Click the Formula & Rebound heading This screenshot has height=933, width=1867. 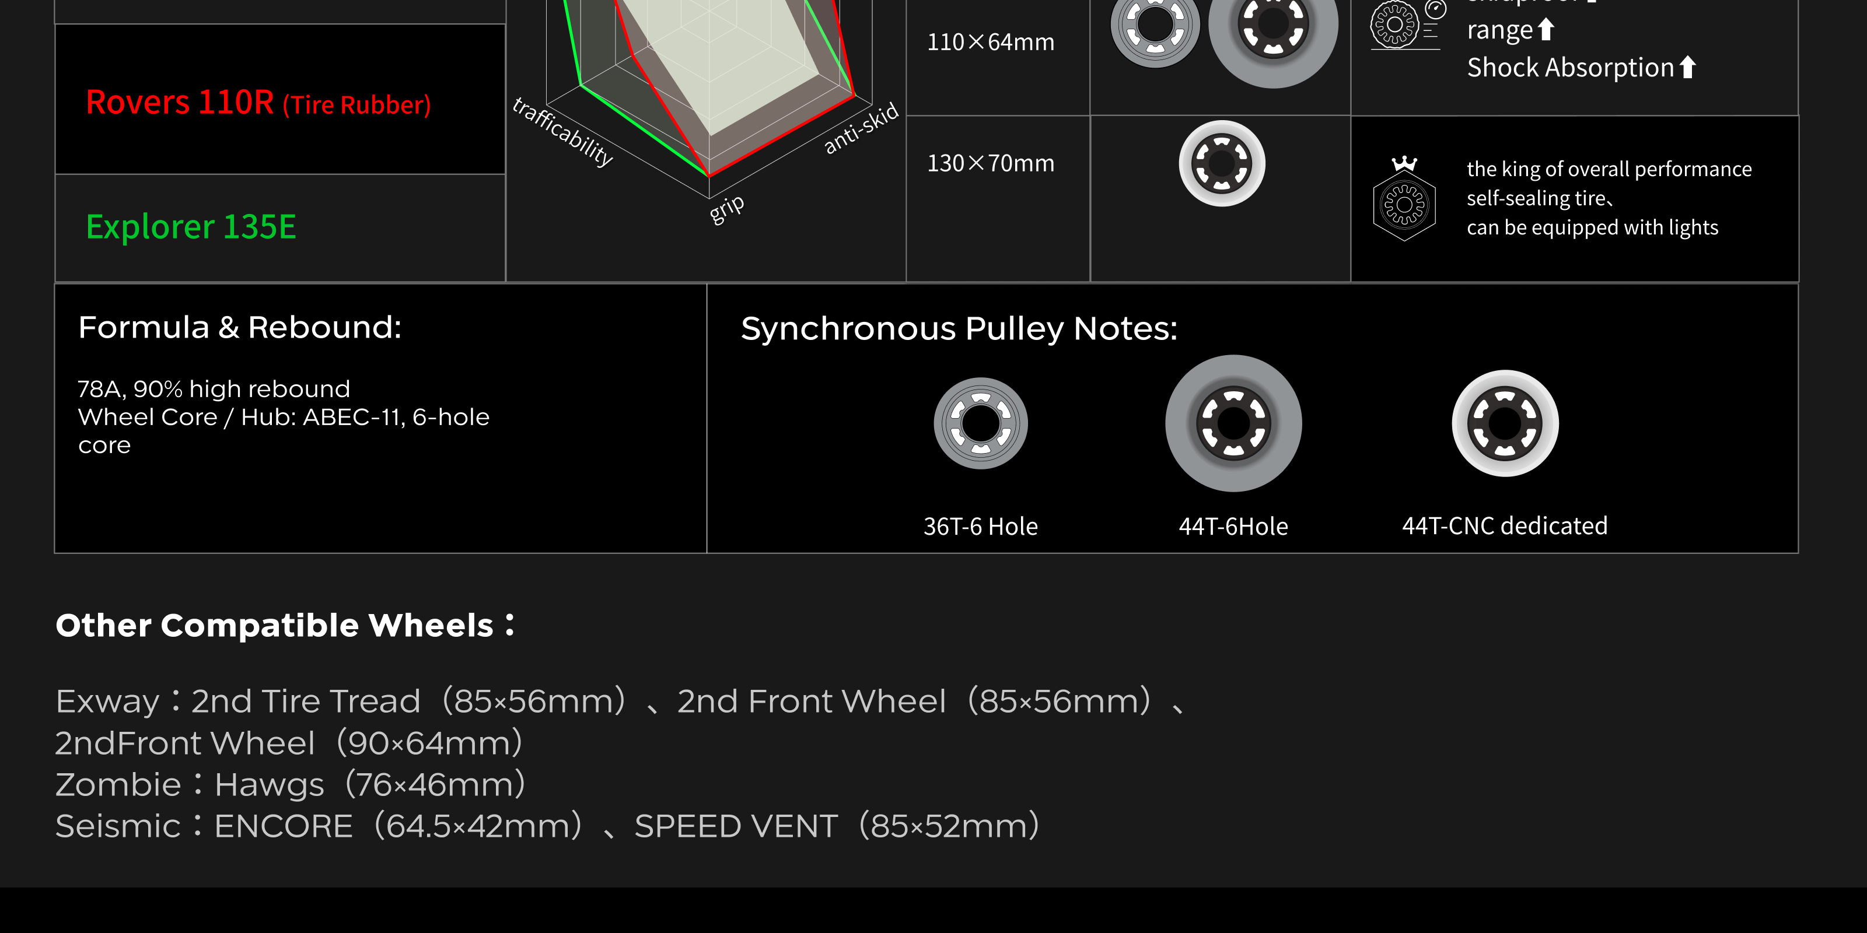point(239,327)
